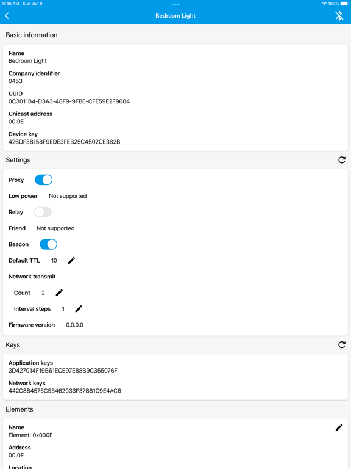Edit the Interval steps value
Screen dimensions: 351x469
[79, 309]
